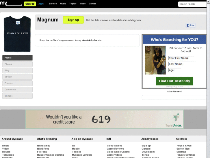Open the Game Reviews link

115,149
